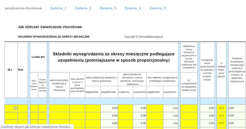Select third-row 13.71 percentage cell

(x=221, y=123)
